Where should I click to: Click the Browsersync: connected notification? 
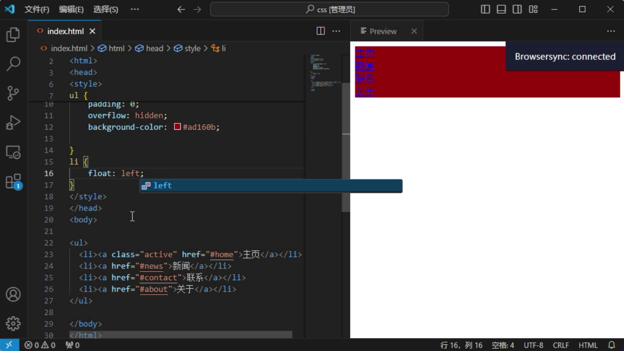click(x=565, y=57)
